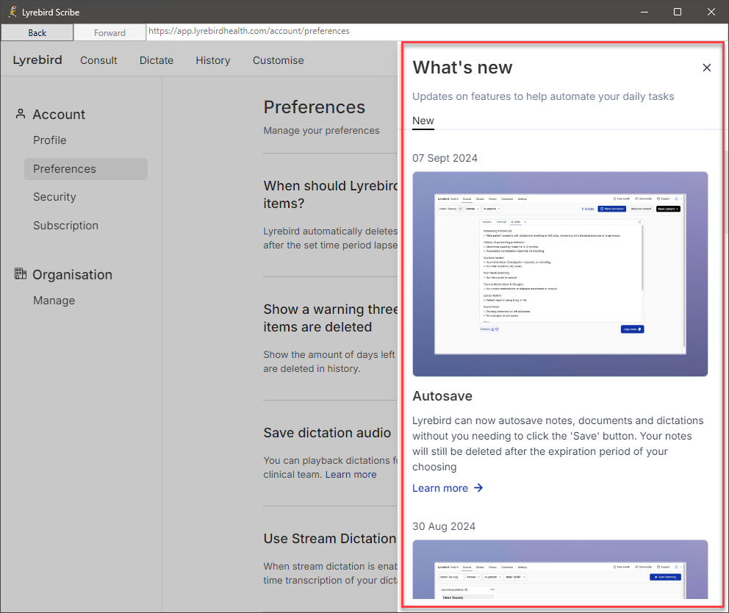Maximize the Lyrebird Scribe window
Image resolution: width=729 pixels, height=613 pixels.
[x=678, y=12]
